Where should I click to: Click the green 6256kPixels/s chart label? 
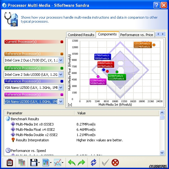[x=117, y=77]
